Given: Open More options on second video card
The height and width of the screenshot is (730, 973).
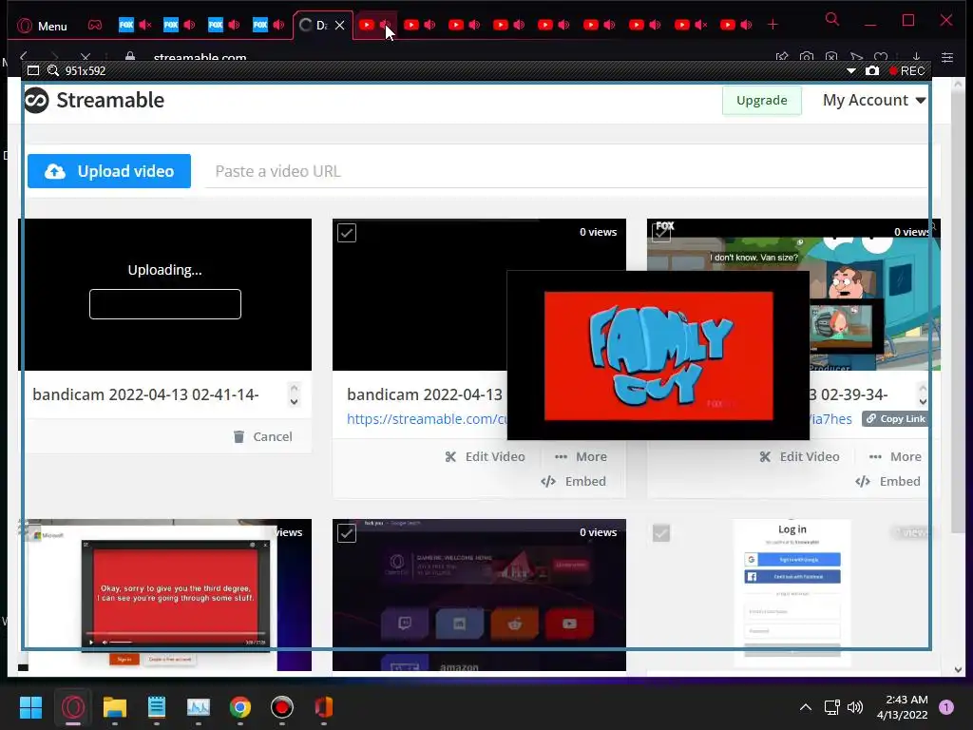Looking at the screenshot, I should click(581, 457).
